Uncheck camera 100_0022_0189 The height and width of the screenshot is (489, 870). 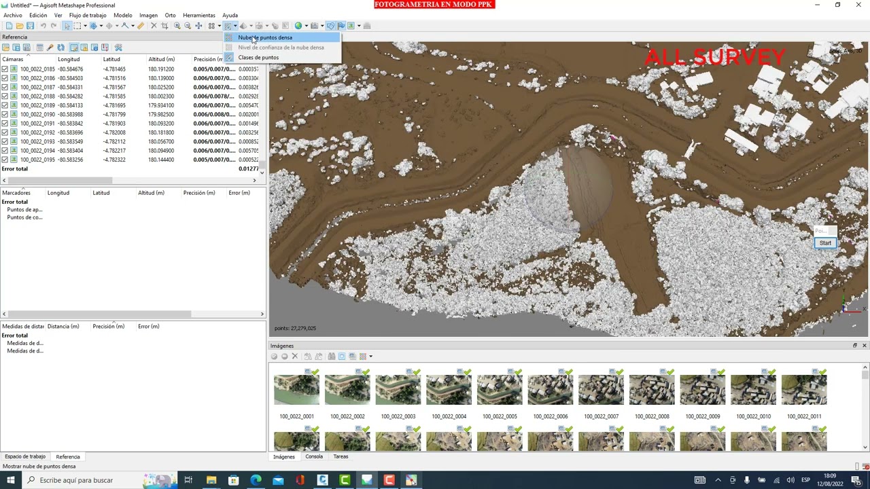click(5, 105)
